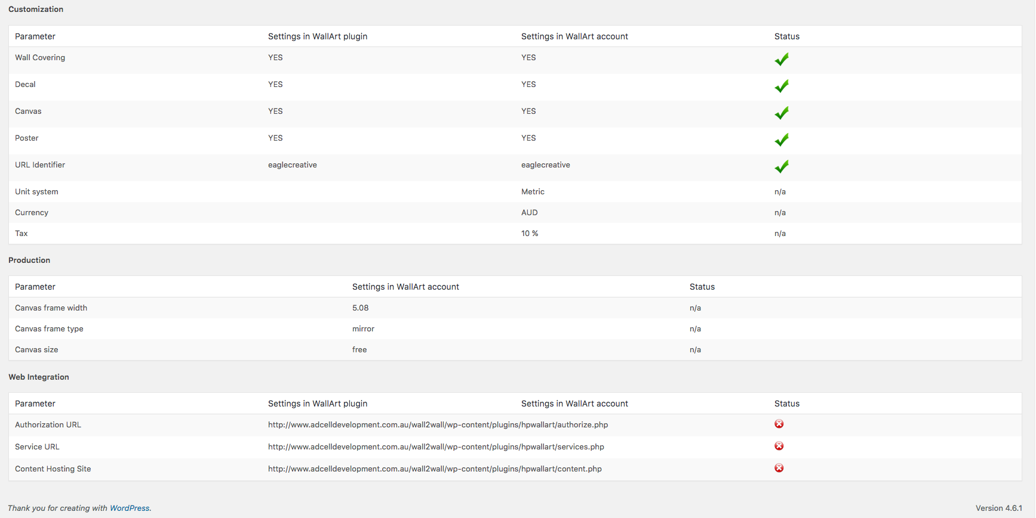Click red error icon for Service URL
Image resolution: width=1036 pixels, height=518 pixels.
779,446
